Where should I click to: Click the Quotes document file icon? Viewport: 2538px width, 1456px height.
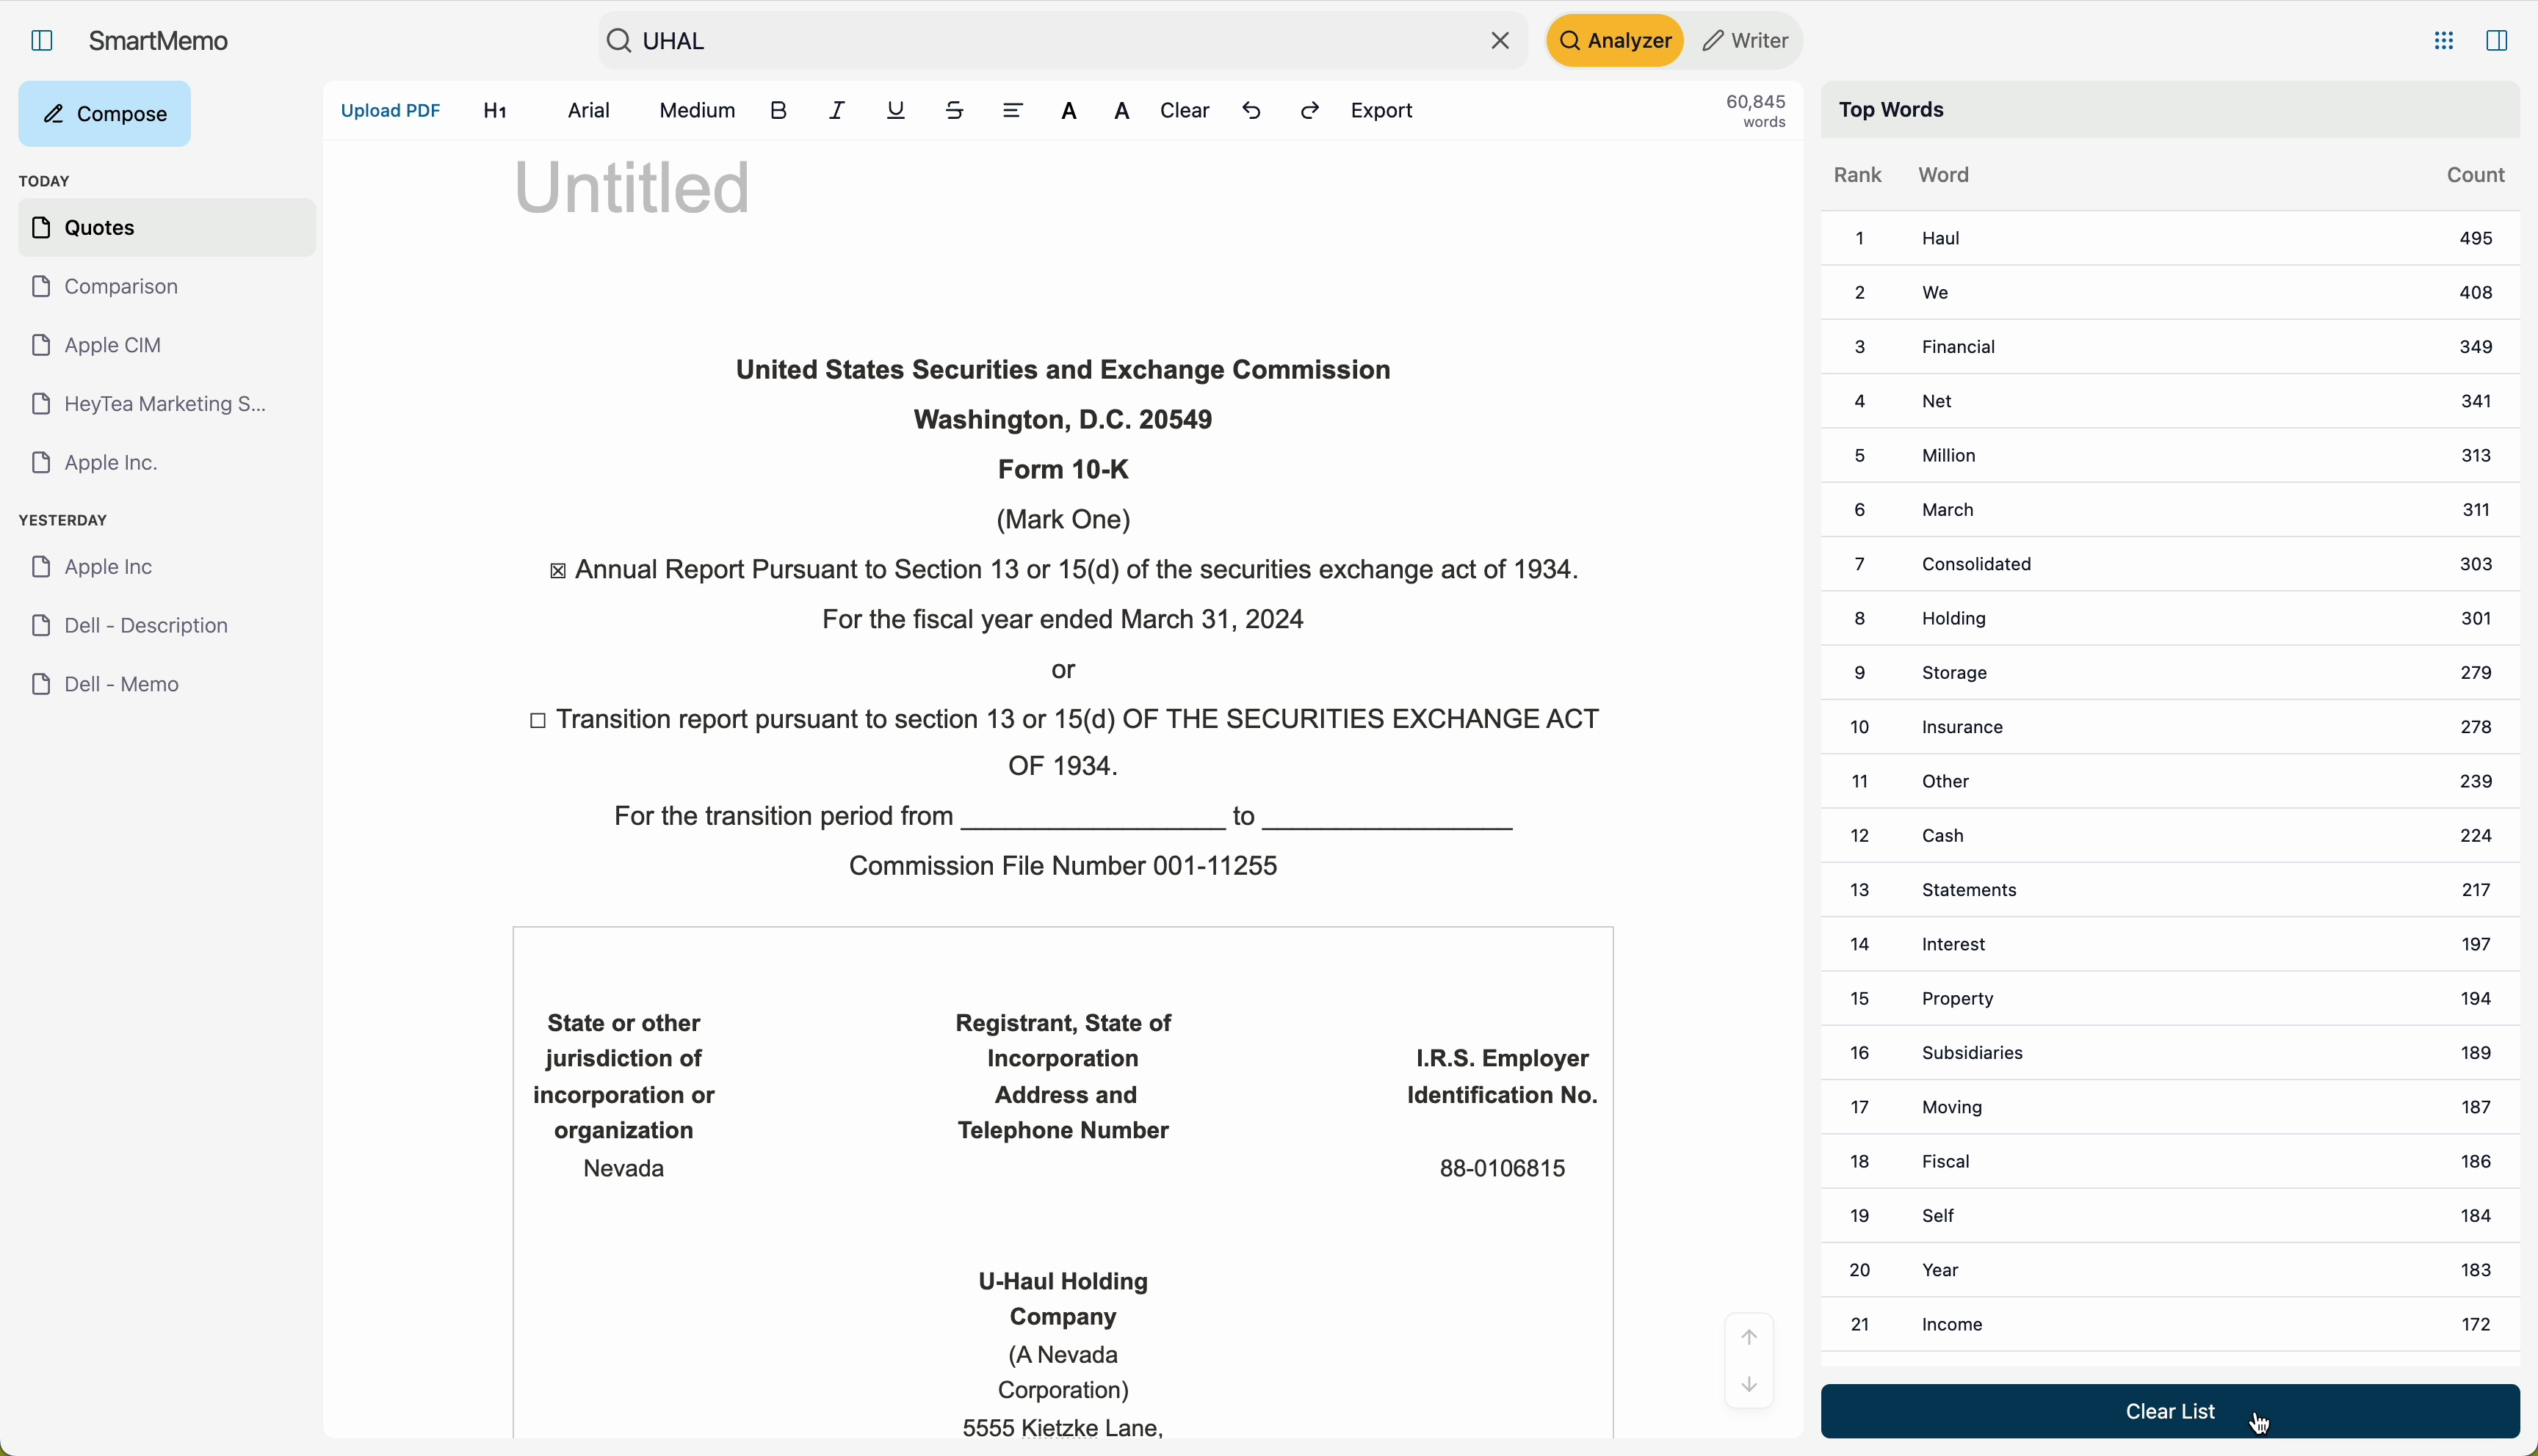tap(41, 228)
